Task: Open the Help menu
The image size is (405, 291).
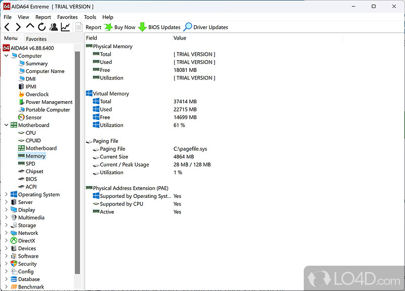Action: 108,17
